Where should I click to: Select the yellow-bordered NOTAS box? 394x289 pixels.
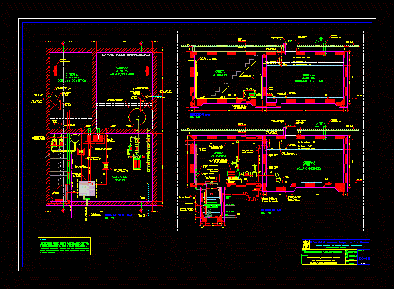tap(64, 246)
